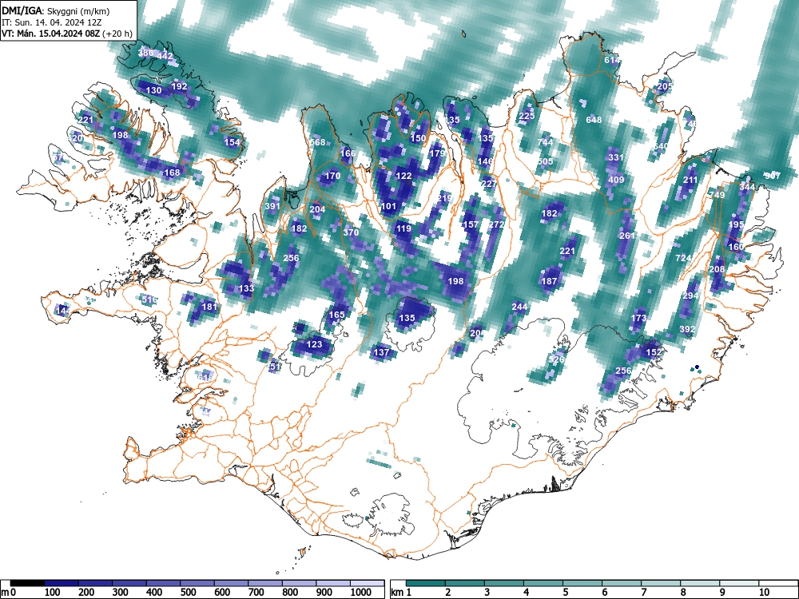Click the map value 101

point(388,206)
